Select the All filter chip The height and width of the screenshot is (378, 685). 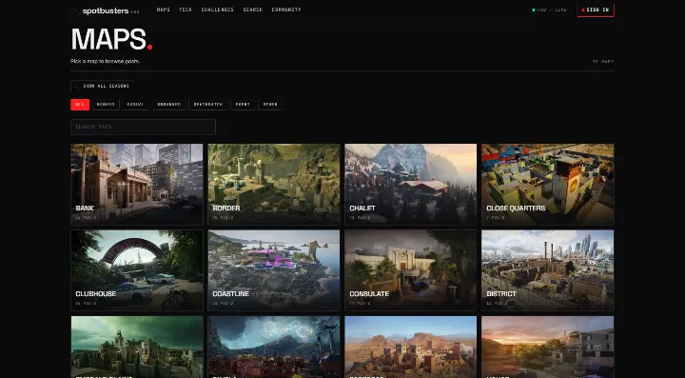[x=80, y=105]
